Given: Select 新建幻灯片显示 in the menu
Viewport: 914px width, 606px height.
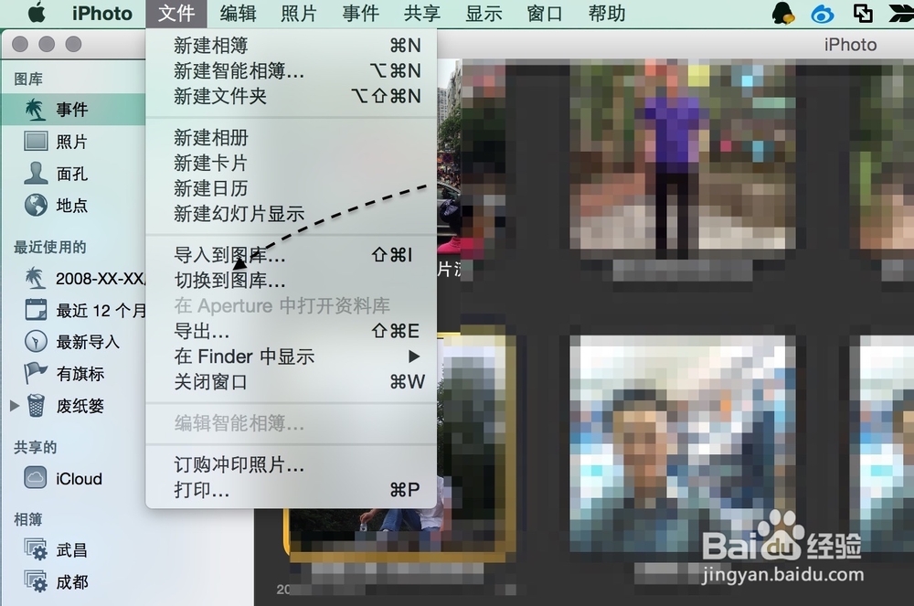Looking at the screenshot, I should click(x=291, y=214).
